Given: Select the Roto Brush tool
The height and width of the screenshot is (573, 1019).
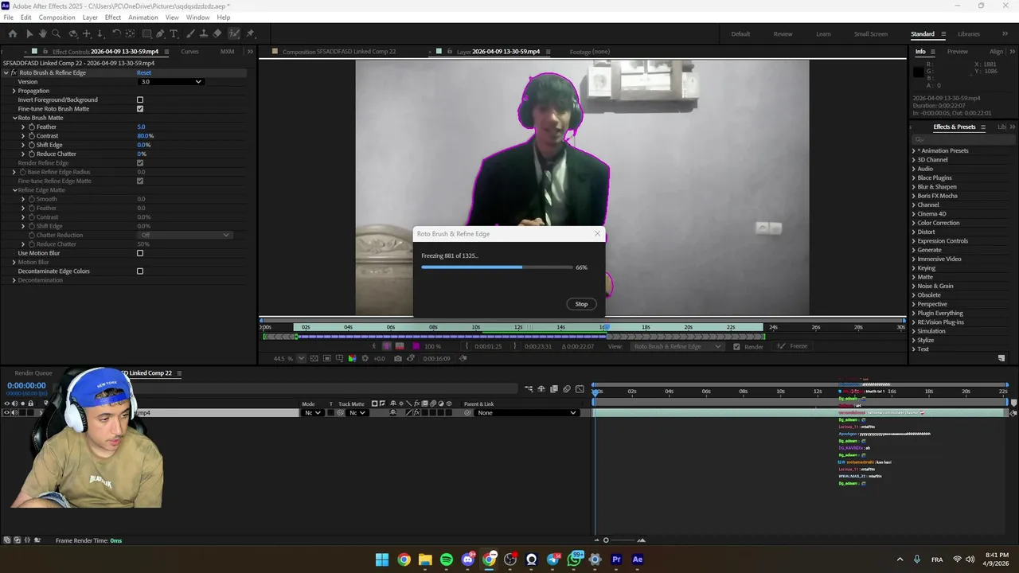Looking at the screenshot, I should point(234,33).
